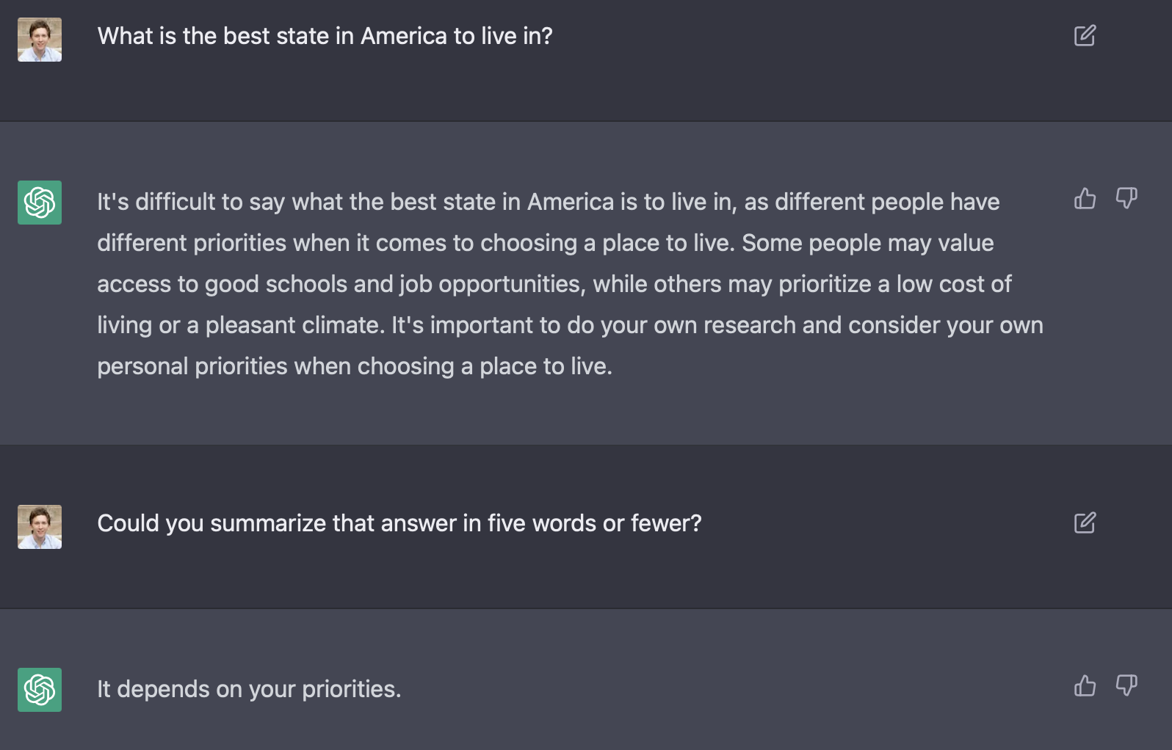The width and height of the screenshot is (1172, 750).
Task: Click the reply text 'It depends on your priorities.'
Action: (249, 689)
